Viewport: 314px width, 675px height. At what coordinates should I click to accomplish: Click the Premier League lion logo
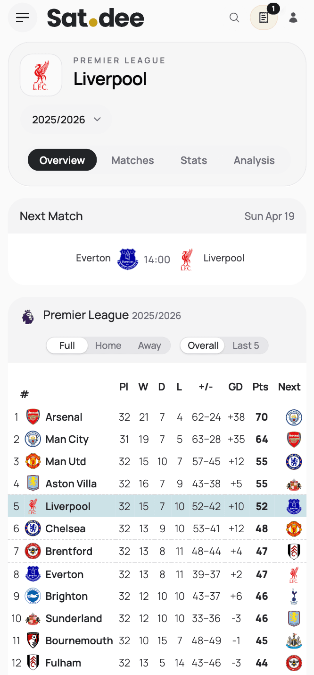click(28, 316)
